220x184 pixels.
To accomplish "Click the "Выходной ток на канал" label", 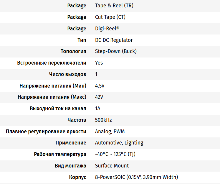I will (x=58, y=109).
